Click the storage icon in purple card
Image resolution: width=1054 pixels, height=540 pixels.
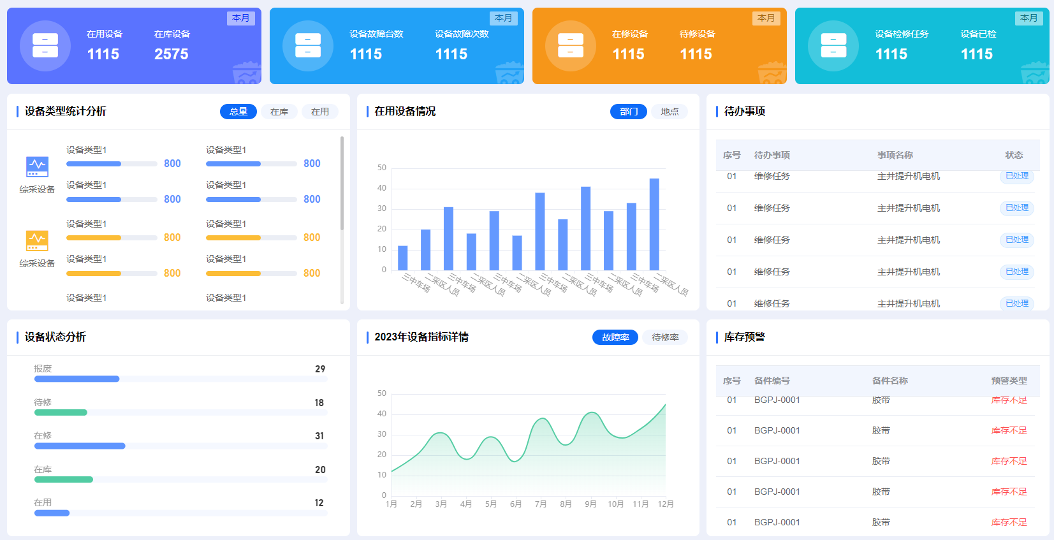[45, 46]
